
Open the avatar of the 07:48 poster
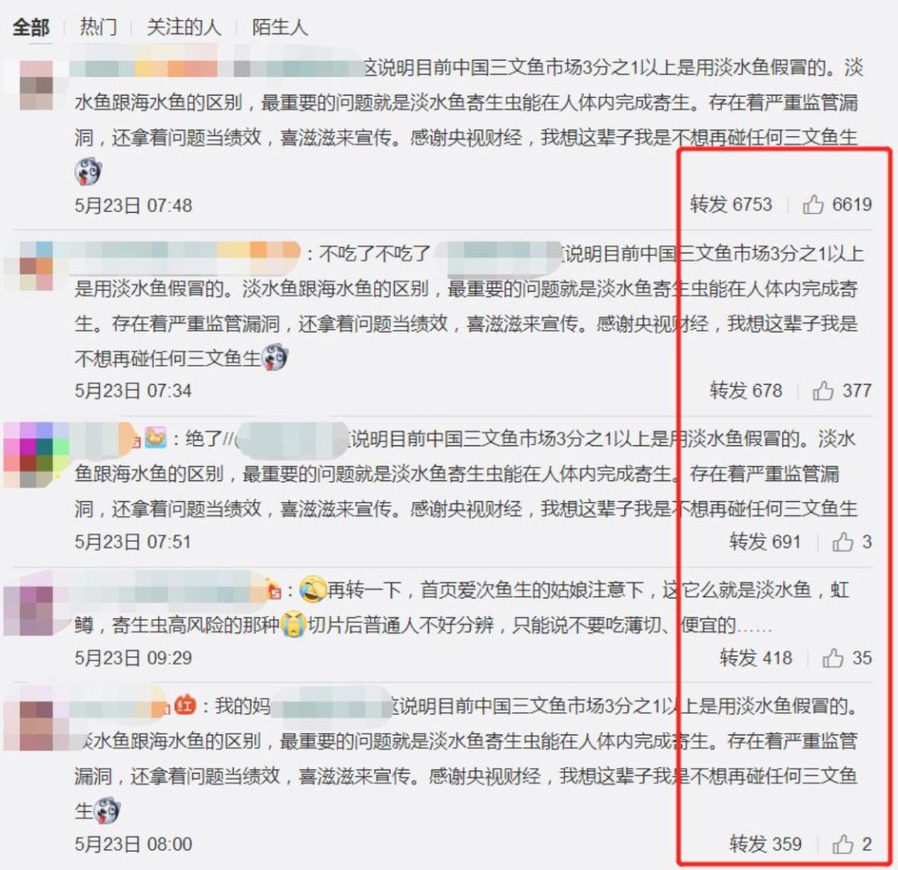[x=37, y=86]
